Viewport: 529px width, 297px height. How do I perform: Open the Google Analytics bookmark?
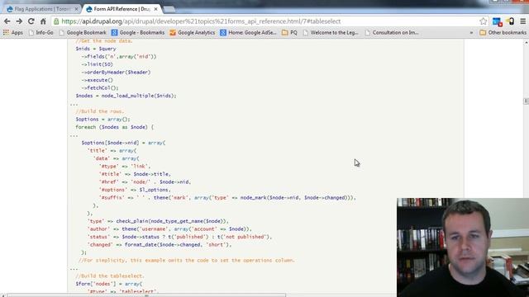coord(193,33)
